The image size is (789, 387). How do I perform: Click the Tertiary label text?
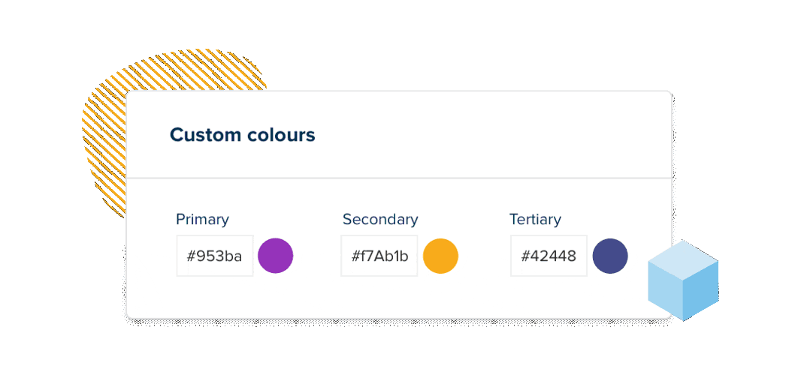535,220
